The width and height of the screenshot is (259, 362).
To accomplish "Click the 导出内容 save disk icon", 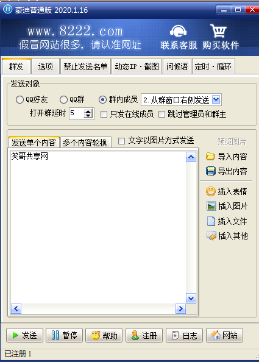I will tap(210, 171).
